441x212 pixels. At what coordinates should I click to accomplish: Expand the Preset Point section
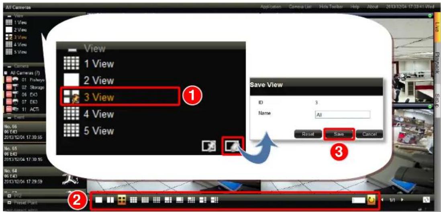(x=9, y=202)
